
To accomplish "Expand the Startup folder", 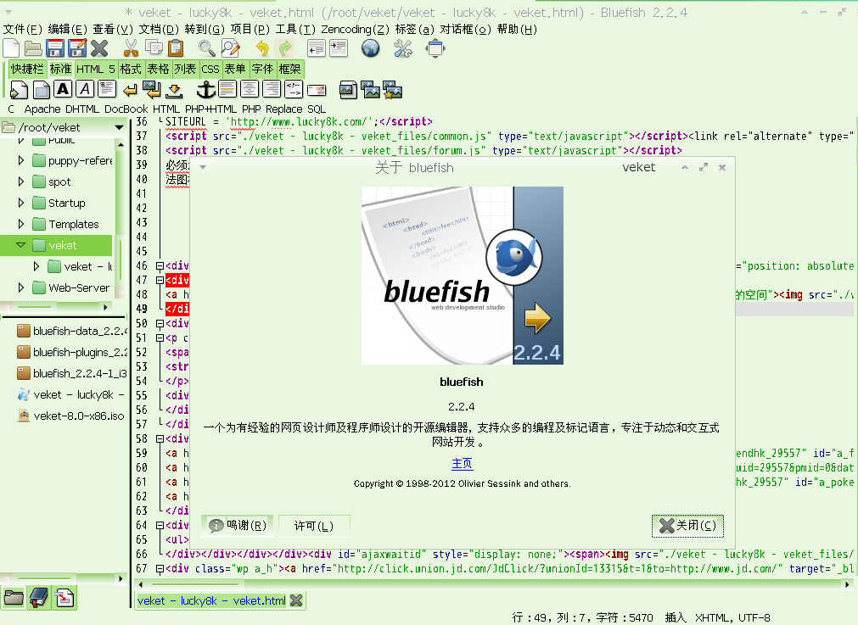I will (x=21, y=203).
